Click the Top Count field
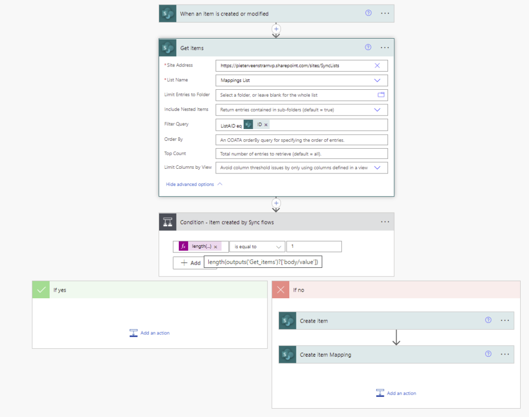The height and width of the screenshot is (417, 529). (x=302, y=154)
